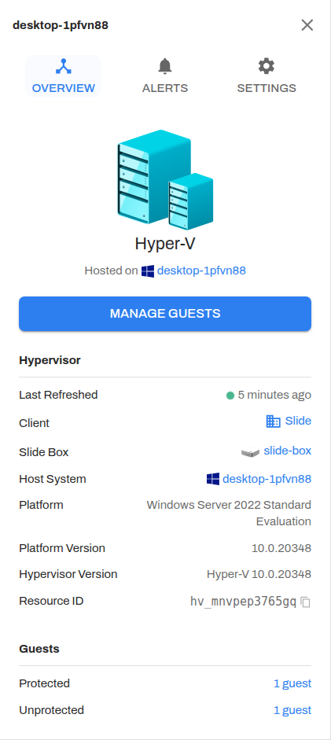The image size is (331, 740).
Task: Click the Guests section heading
Action: [x=39, y=649]
